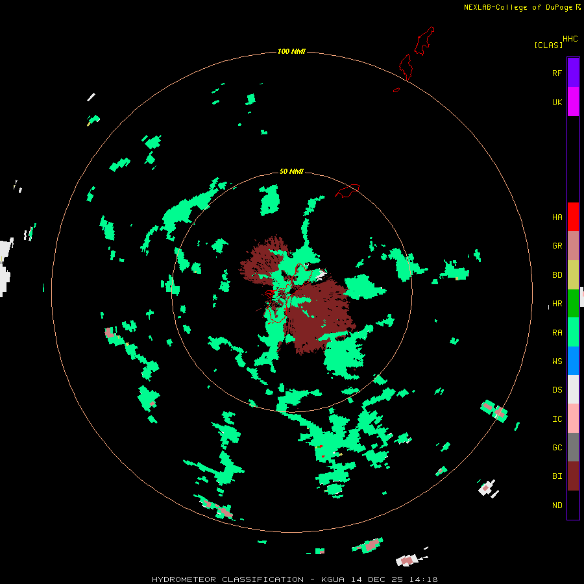Screen dimensions: 584x584
Task: Click the RA light green legend swatch
Action: [x=573, y=332]
